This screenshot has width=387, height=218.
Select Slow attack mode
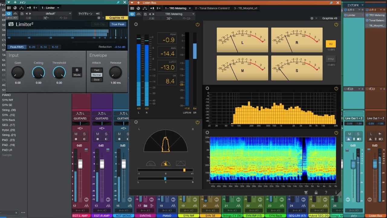coord(97,80)
